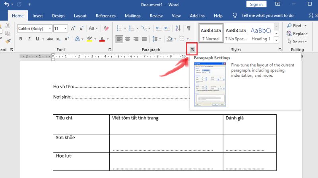Image resolution: width=318 pixels, height=178 pixels.
Task: Toggle subscript formatting
Action: [58, 39]
